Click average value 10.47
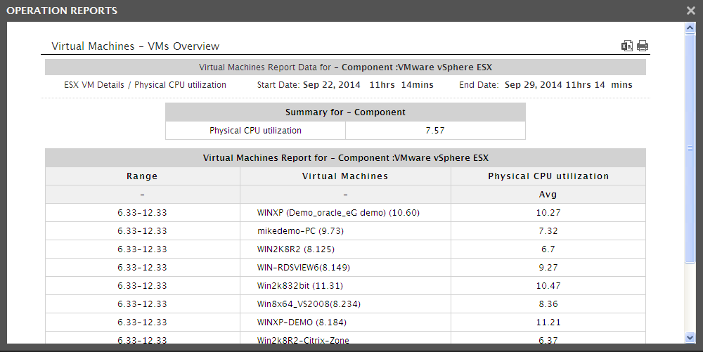This screenshot has height=352, width=703. 548,286
